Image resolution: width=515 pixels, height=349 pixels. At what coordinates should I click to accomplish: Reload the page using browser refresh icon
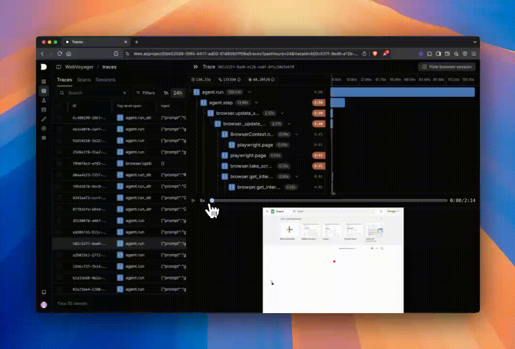pos(60,54)
